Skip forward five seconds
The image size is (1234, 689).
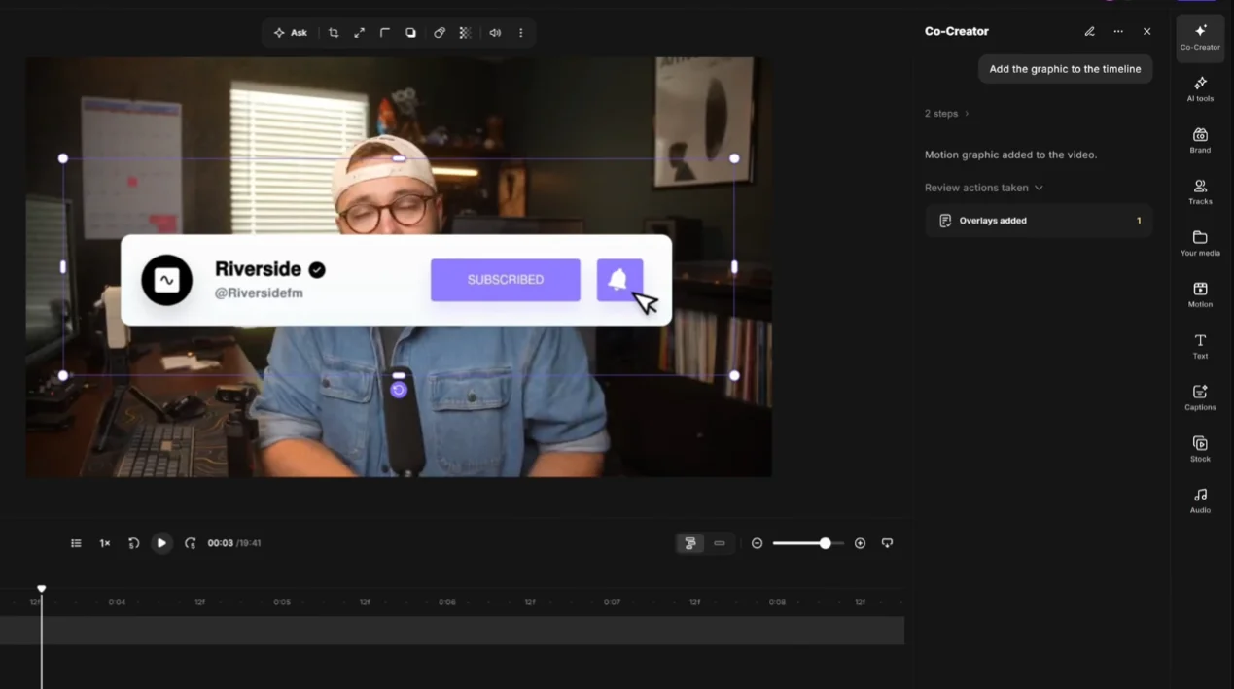(x=190, y=543)
